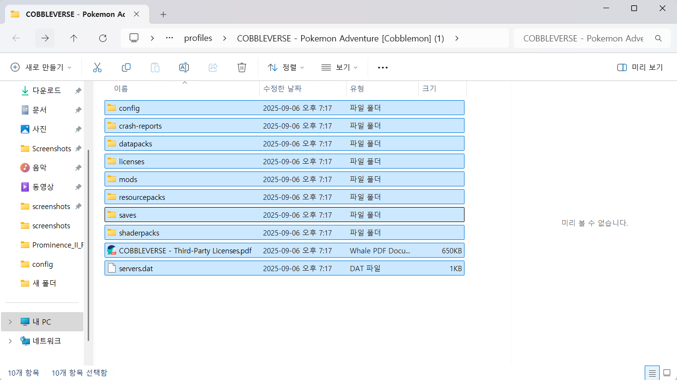
Task: Go back with the left arrow
Action: tap(16, 38)
